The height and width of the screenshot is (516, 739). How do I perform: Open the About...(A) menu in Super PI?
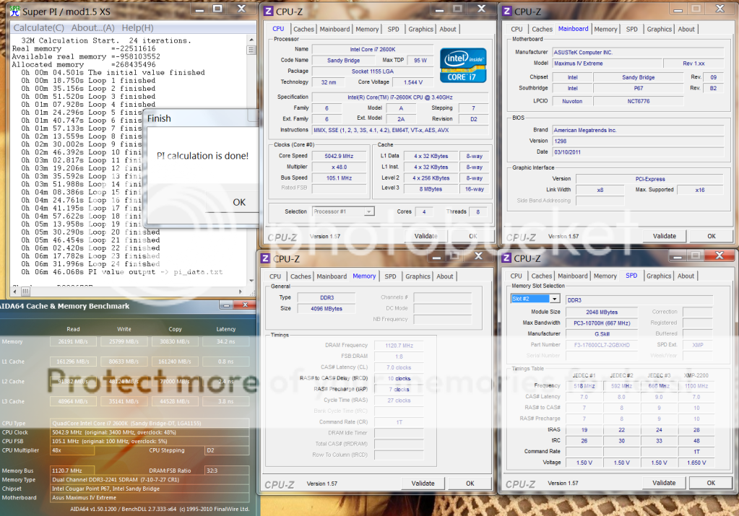(92, 27)
